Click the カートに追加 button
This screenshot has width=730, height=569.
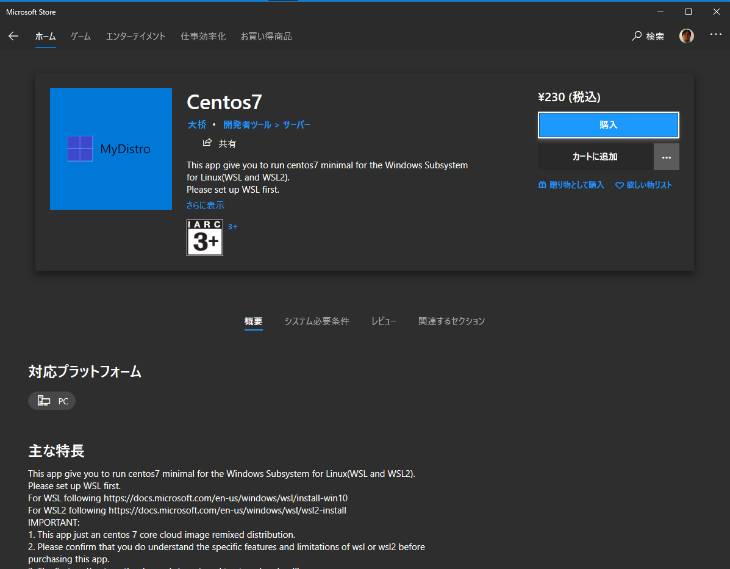595,157
